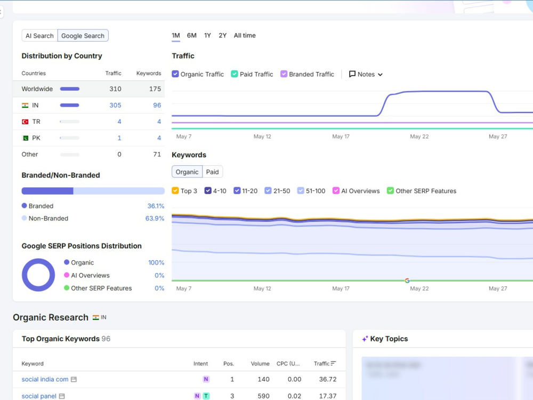533x400 pixels.
Task: Toggle the Paid Traffic checkbox
Action: tap(235, 74)
